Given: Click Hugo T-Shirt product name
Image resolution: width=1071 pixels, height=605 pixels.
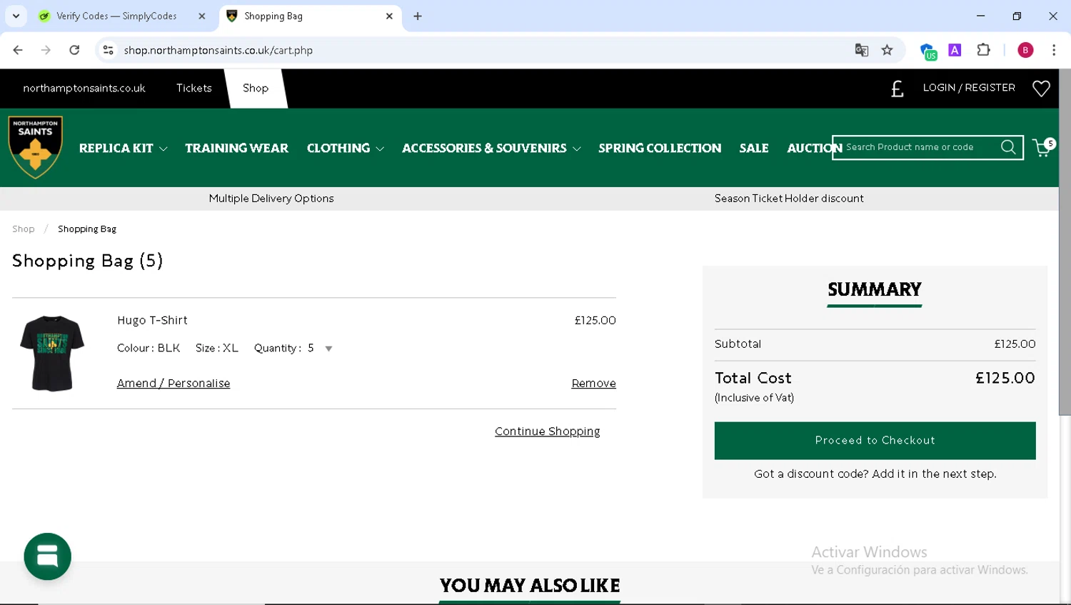Looking at the screenshot, I should (x=152, y=320).
